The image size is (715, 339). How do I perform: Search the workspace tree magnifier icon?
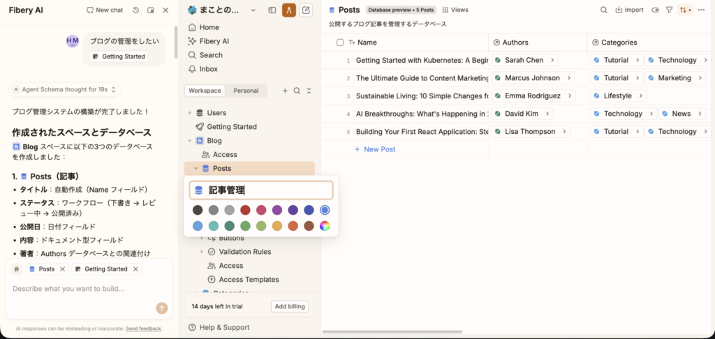(297, 91)
